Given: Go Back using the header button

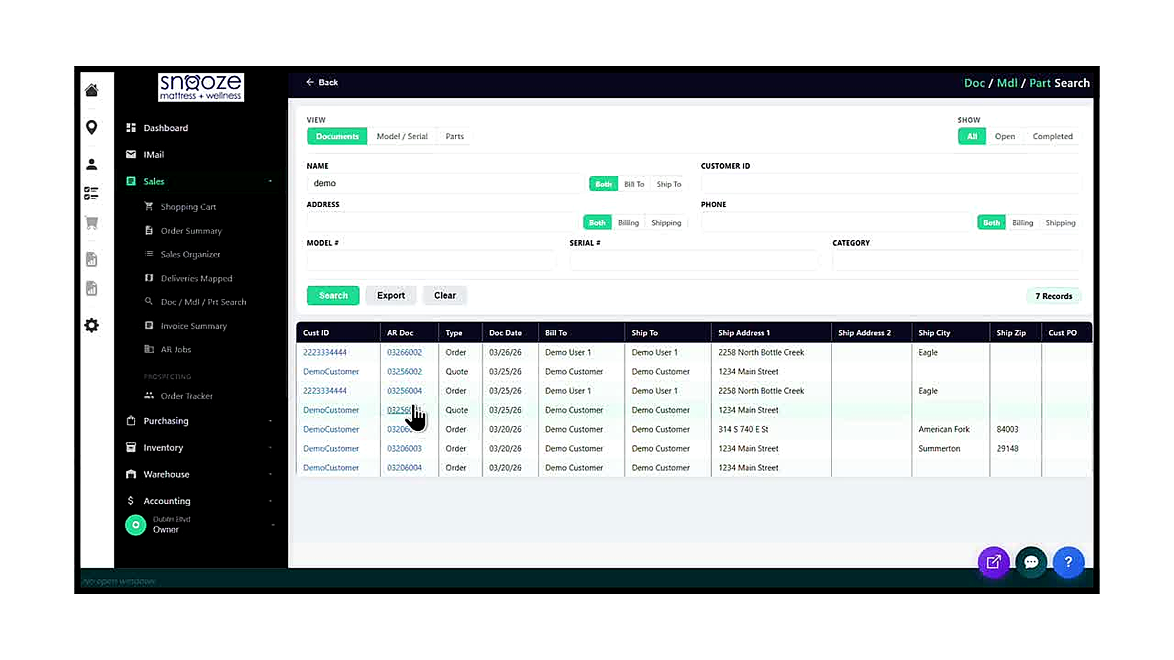Looking at the screenshot, I should [x=322, y=82].
